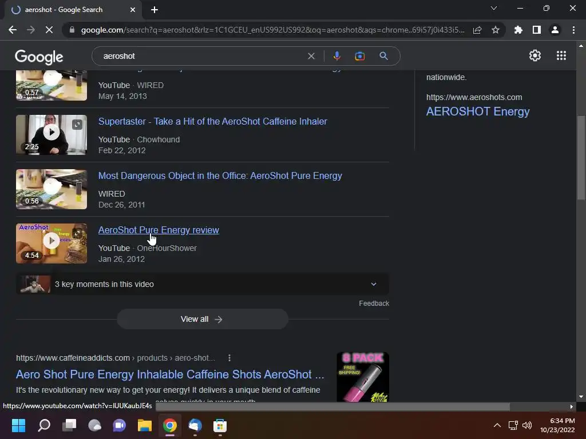Image resolution: width=586 pixels, height=439 pixels.
Task: Click the address bar URL
Action: point(273,30)
